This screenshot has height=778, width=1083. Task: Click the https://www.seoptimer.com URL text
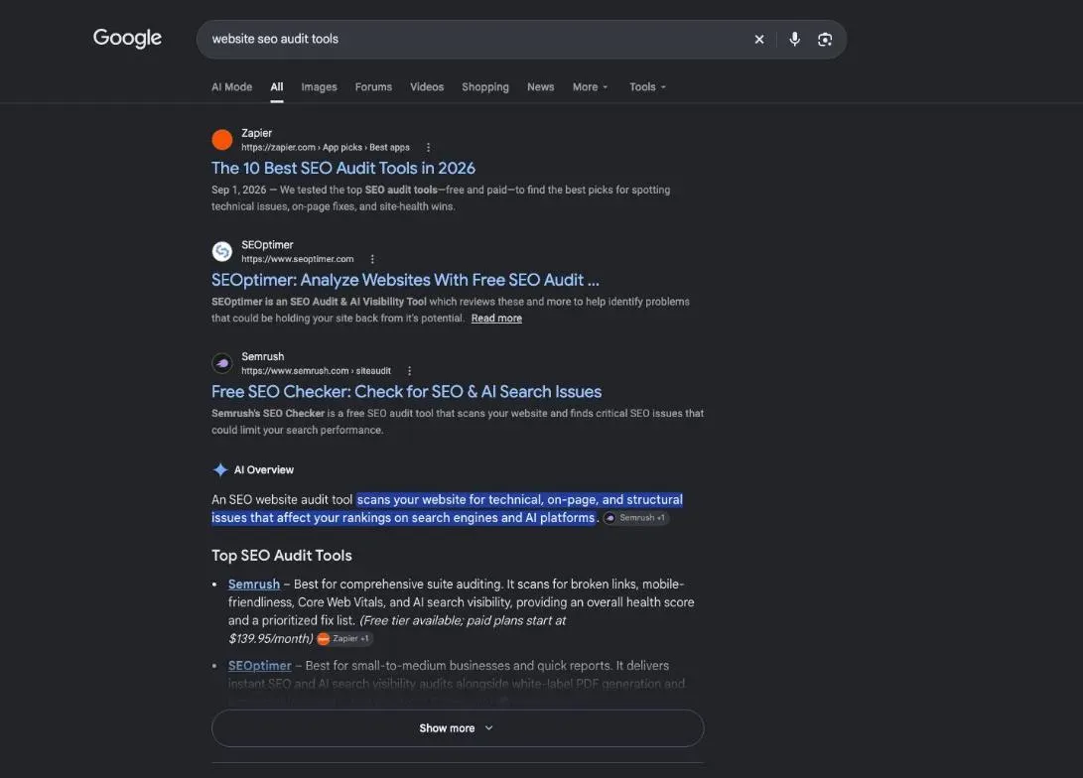coord(297,260)
